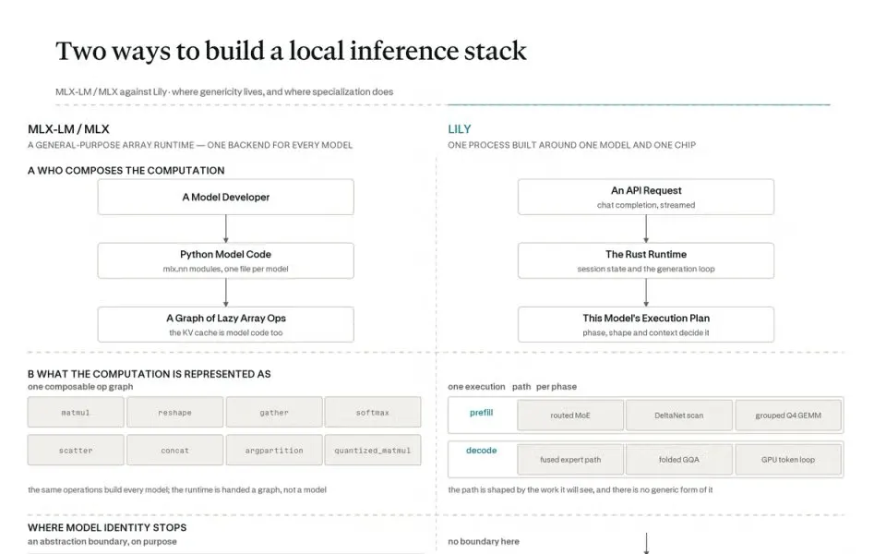The width and height of the screenshot is (886, 554).
Task: Click the 'one composable op graph' caption
Action: coord(80,387)
